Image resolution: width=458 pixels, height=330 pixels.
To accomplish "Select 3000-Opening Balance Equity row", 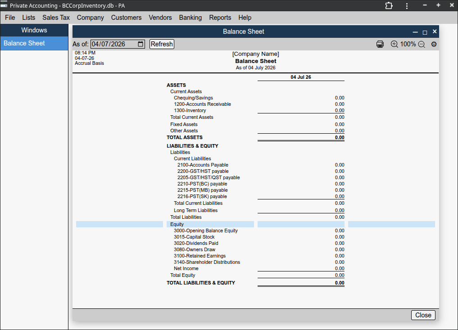I will coord(256,231).
